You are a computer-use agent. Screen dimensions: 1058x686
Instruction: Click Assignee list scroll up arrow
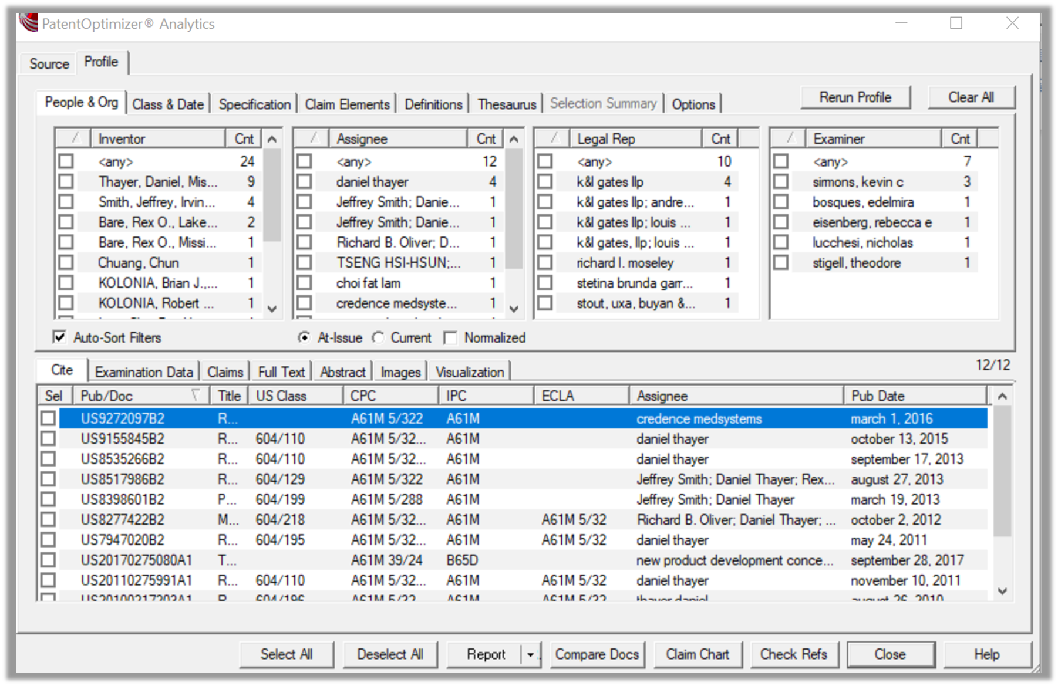514,139
